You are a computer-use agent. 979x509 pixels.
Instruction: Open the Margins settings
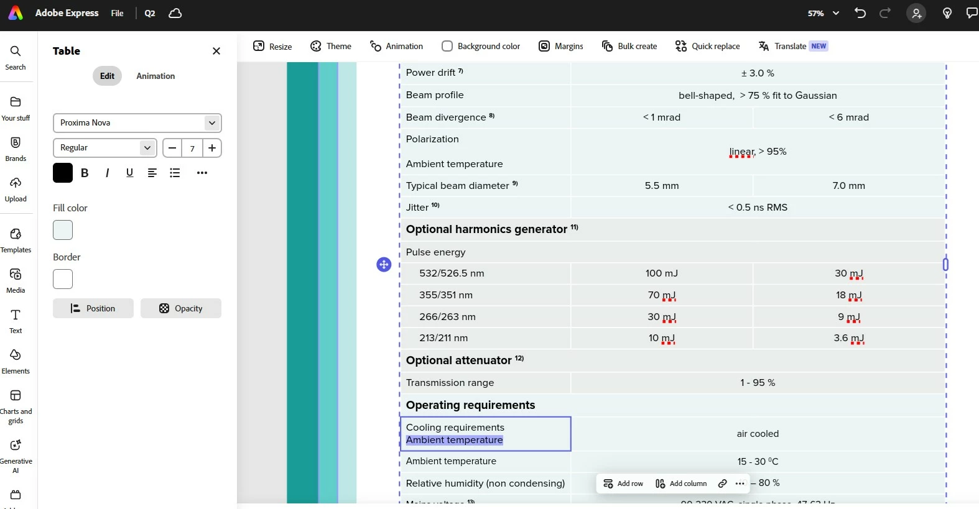tap(561, 46)
